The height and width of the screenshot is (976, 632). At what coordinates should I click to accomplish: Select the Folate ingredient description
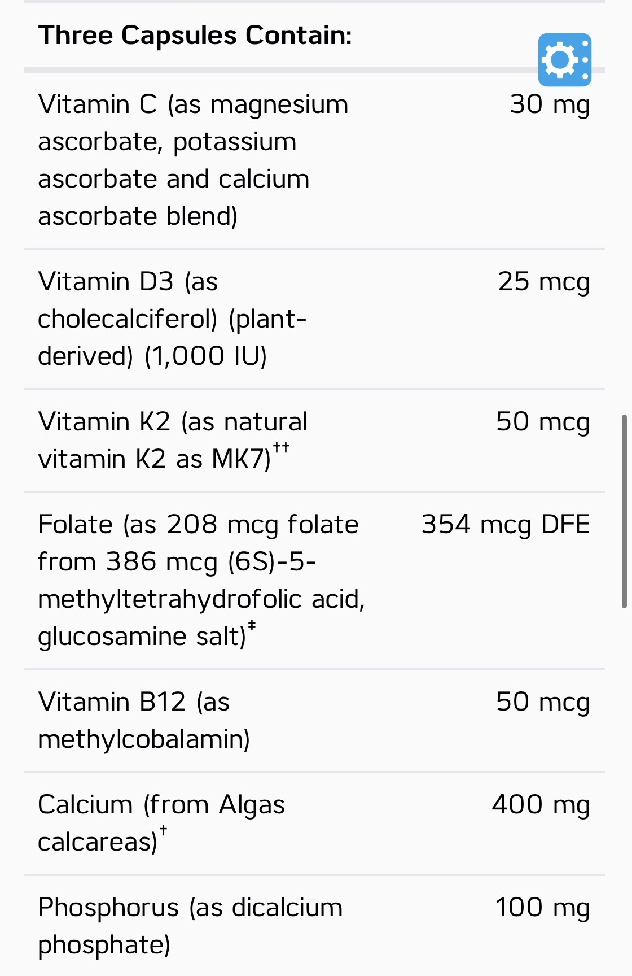(x=201, y=581)
